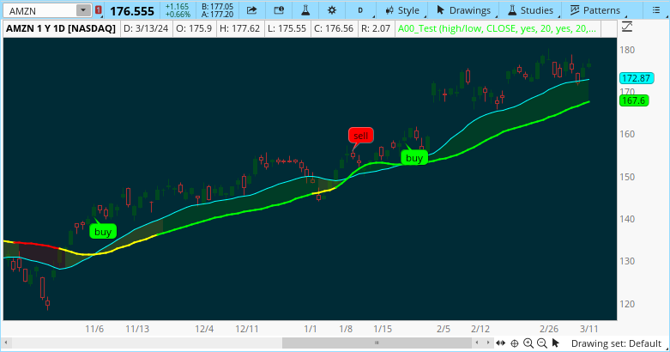Click the 'AMZN 1 Y 1D [NASDAQ]' chart title
Image resolution: width=670 pixels, height=352 pixels.
click(61, 28)
